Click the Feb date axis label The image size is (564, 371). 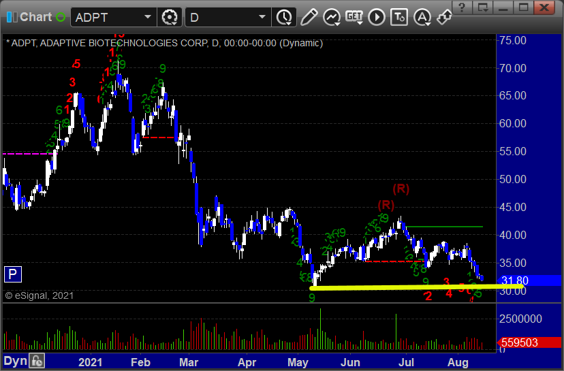(140, 362)
